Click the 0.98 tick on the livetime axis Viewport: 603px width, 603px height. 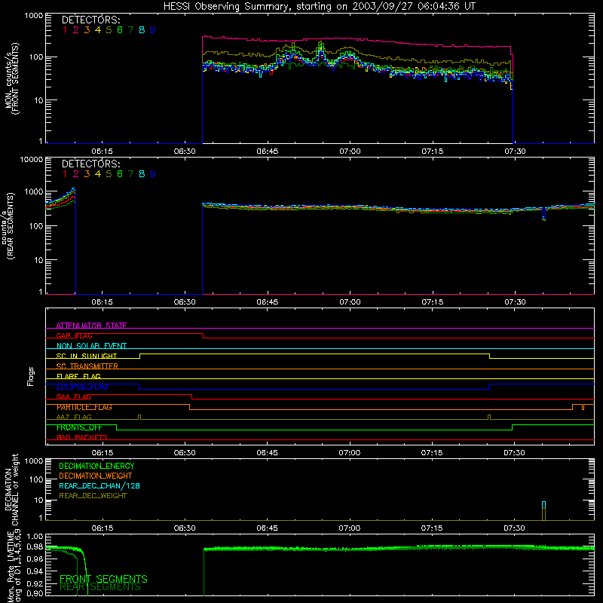(35, 547)
